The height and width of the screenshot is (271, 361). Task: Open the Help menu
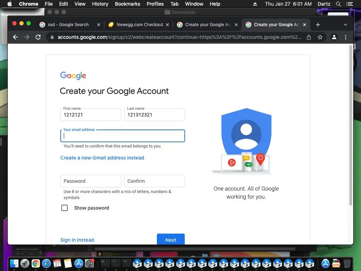click(x=215, y=4)
